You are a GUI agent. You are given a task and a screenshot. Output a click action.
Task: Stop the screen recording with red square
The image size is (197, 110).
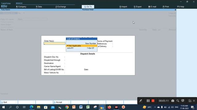click(153, 101)
